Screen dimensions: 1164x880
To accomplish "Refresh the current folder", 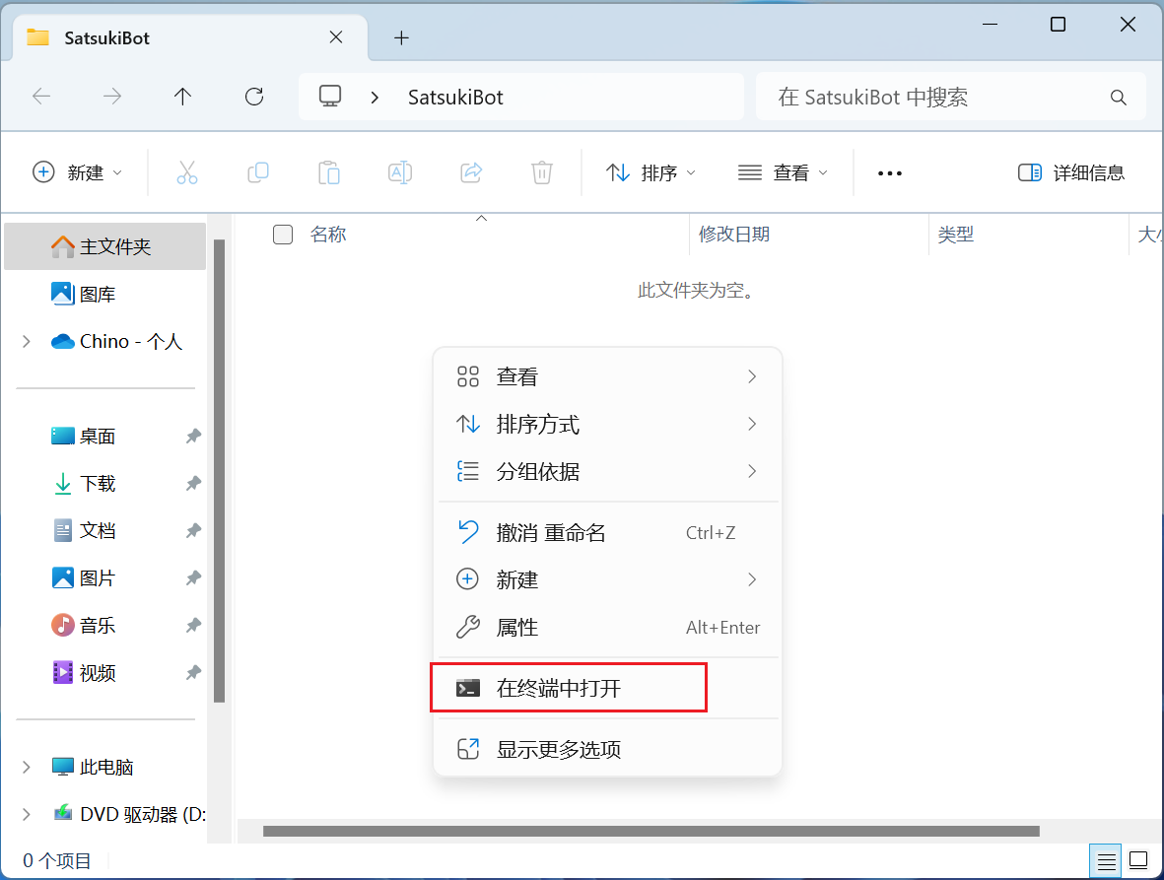I will (254, 97).
